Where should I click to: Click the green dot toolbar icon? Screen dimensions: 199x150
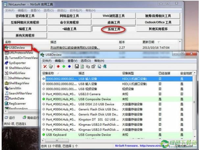coord(63,66)
